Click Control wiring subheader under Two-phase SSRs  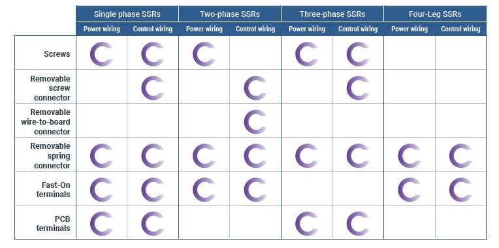coord(255,29)
